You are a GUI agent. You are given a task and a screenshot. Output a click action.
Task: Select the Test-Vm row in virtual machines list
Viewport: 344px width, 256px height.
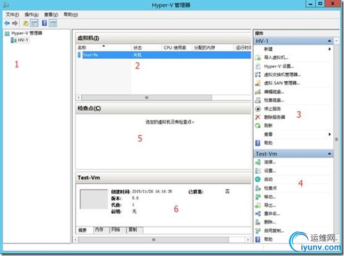pyautogui.click(x=164, y=55)
